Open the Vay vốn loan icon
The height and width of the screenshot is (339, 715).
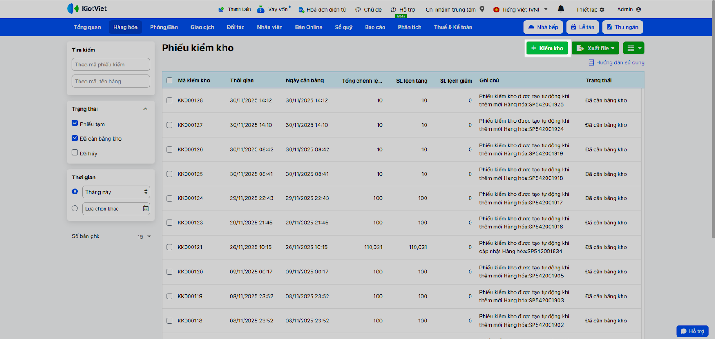click(x=261, y=9)
